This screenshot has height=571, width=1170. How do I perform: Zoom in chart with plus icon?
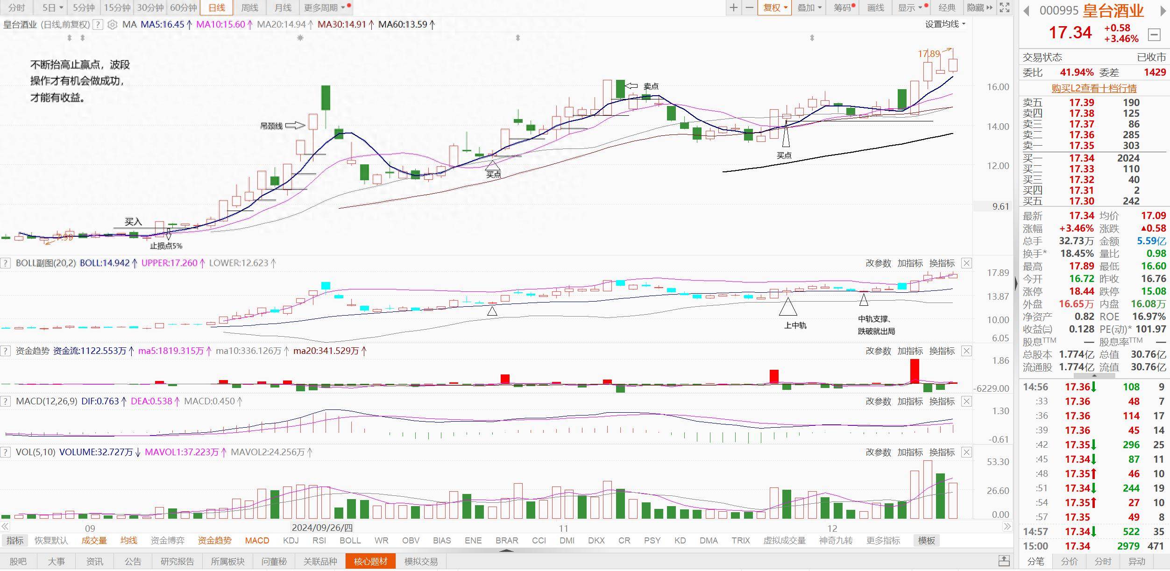click(x=734, y=7)
